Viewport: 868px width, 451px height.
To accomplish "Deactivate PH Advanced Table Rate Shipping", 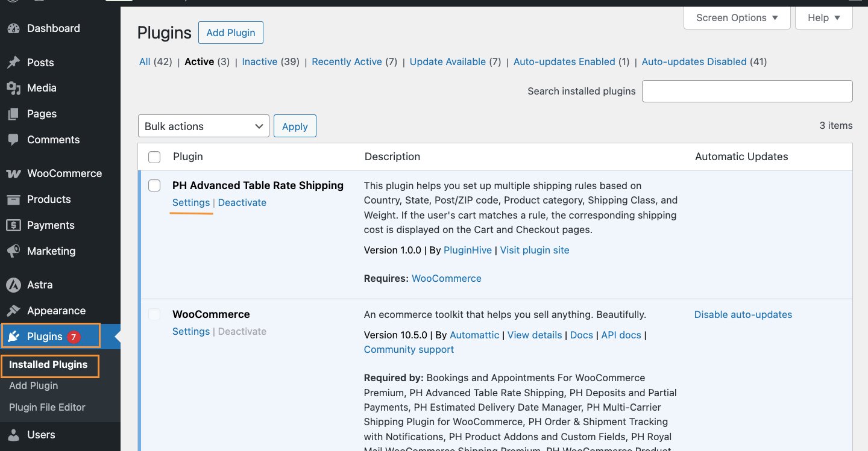I will coord(242,203).
